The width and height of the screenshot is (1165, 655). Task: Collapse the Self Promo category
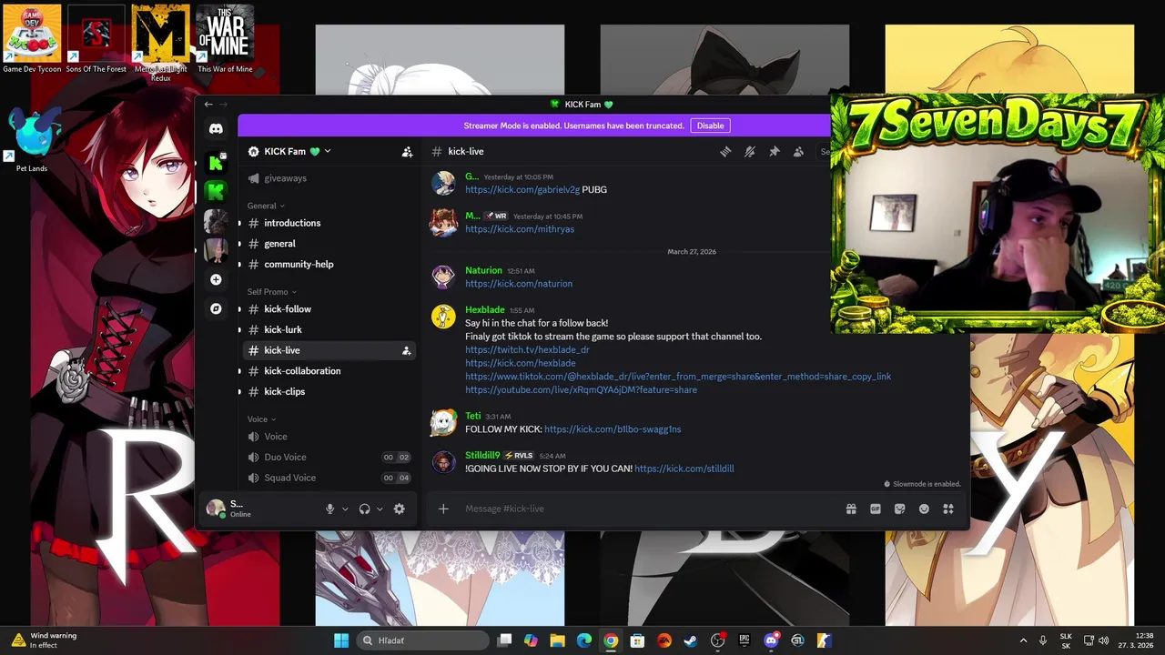[x=272, y=292]
